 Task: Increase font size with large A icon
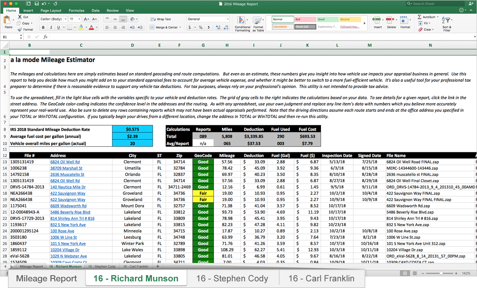click(86, 19)
